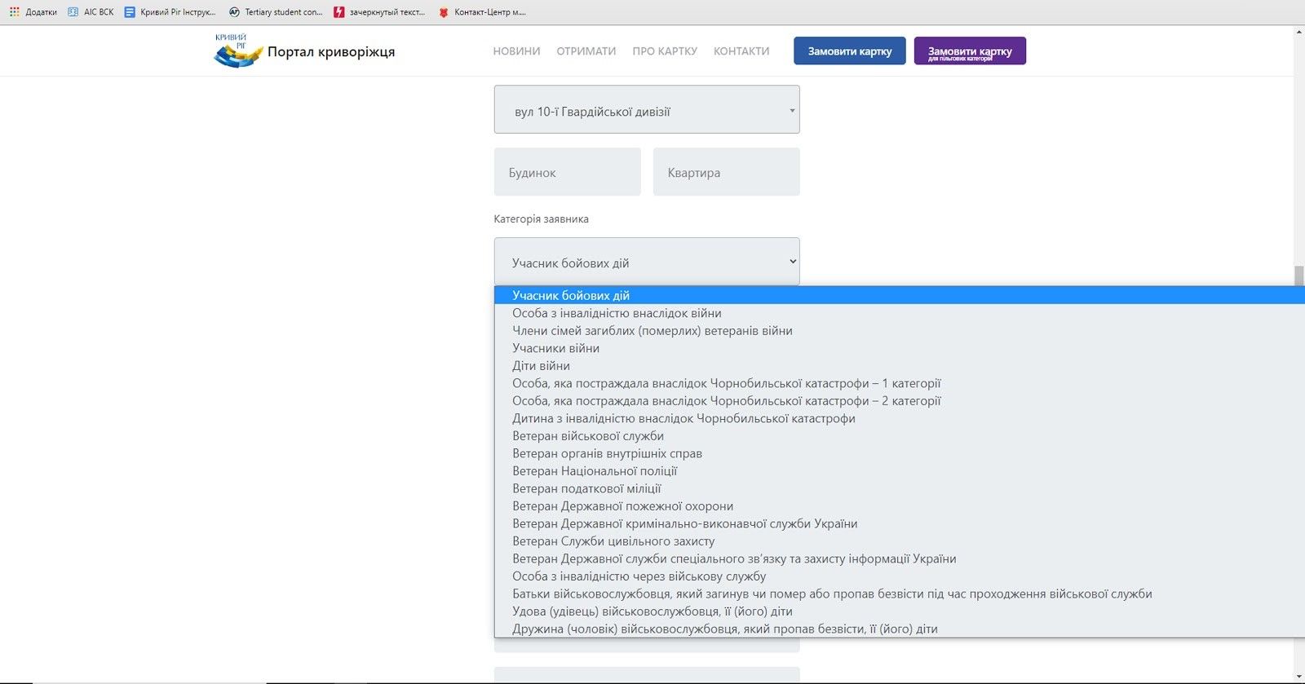Select Ветеран Національної поліції option

(x=899, y=470)
